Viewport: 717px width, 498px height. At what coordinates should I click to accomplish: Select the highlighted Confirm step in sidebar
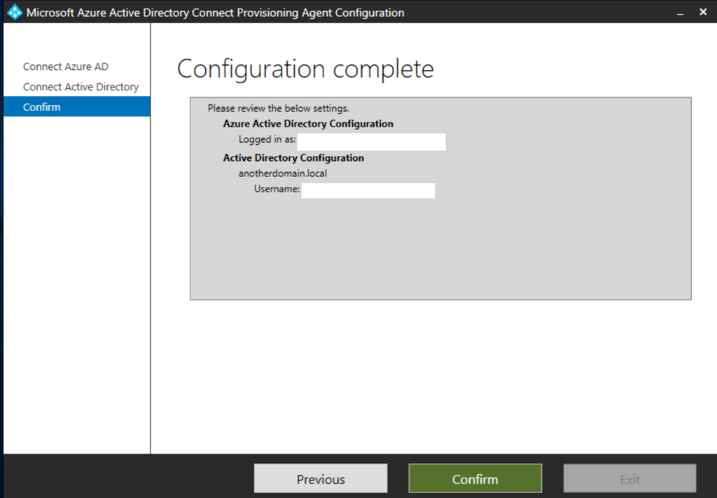click(42, 107)
